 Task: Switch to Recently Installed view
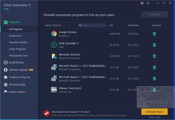coord(18,42)
